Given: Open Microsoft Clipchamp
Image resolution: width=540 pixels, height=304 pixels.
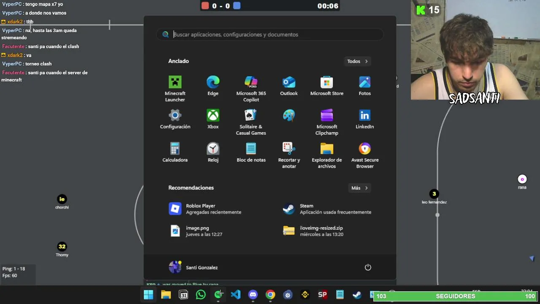Looking at the screenshot, I should (x=327, y=122).
